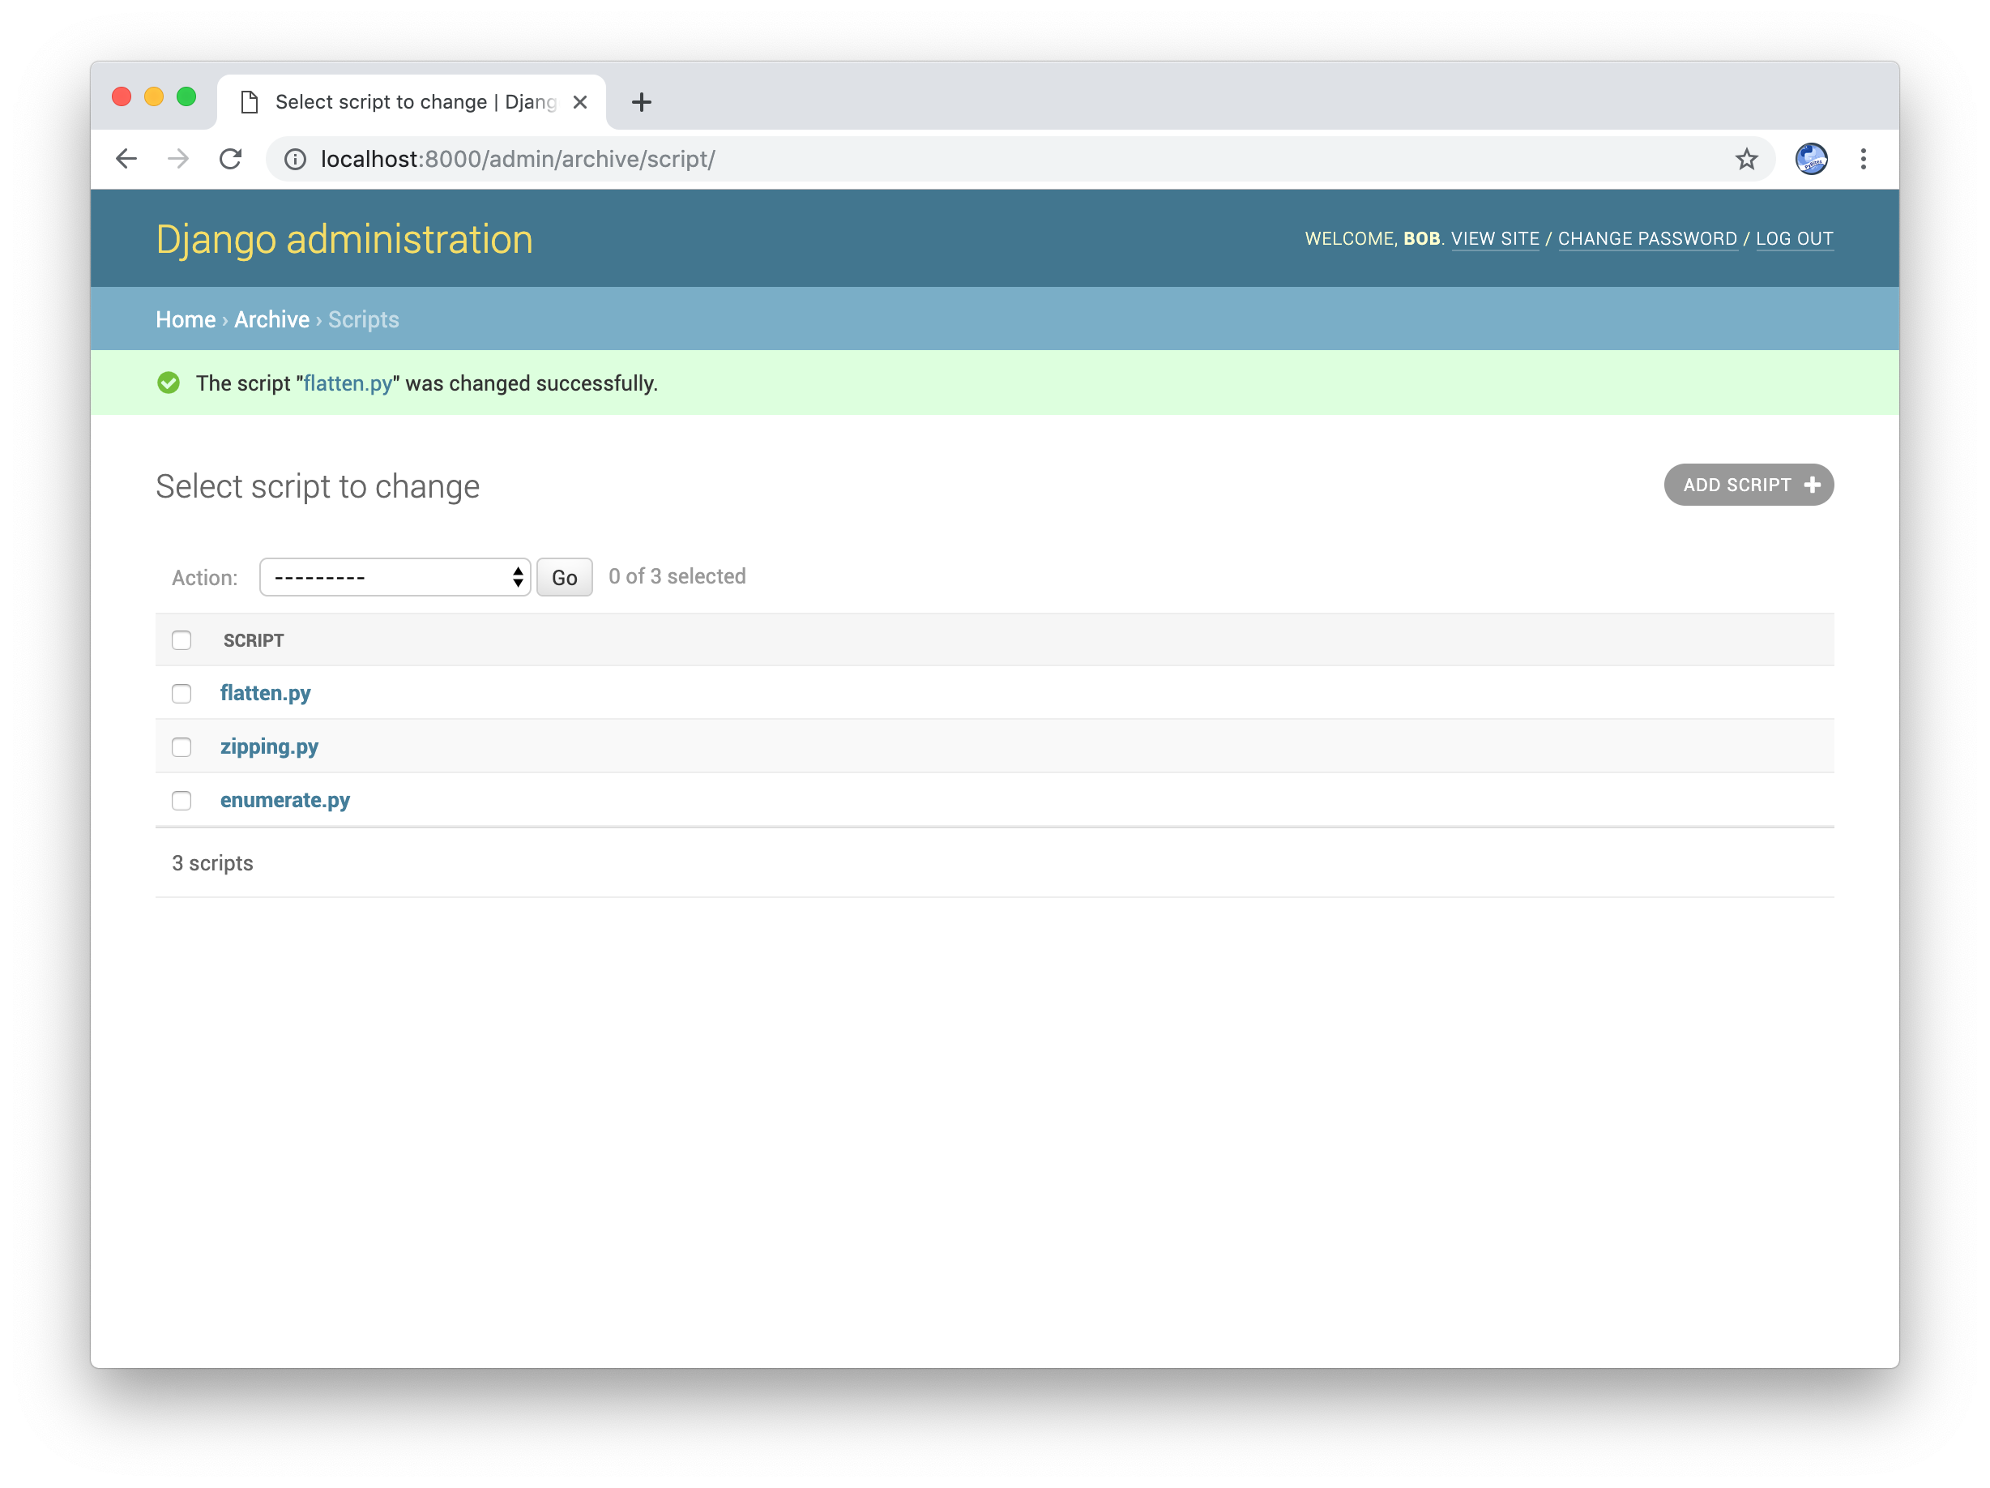Open the enumerate.py script link
1990x1488 pixels.
284,800
